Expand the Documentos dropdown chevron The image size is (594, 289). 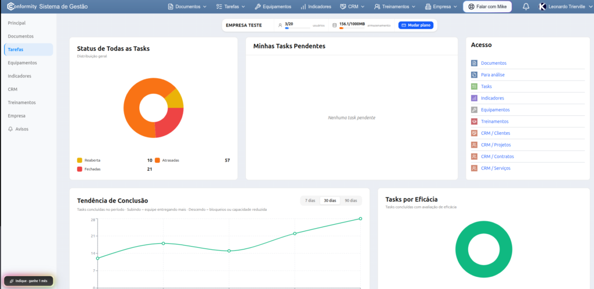click(205, 7)
